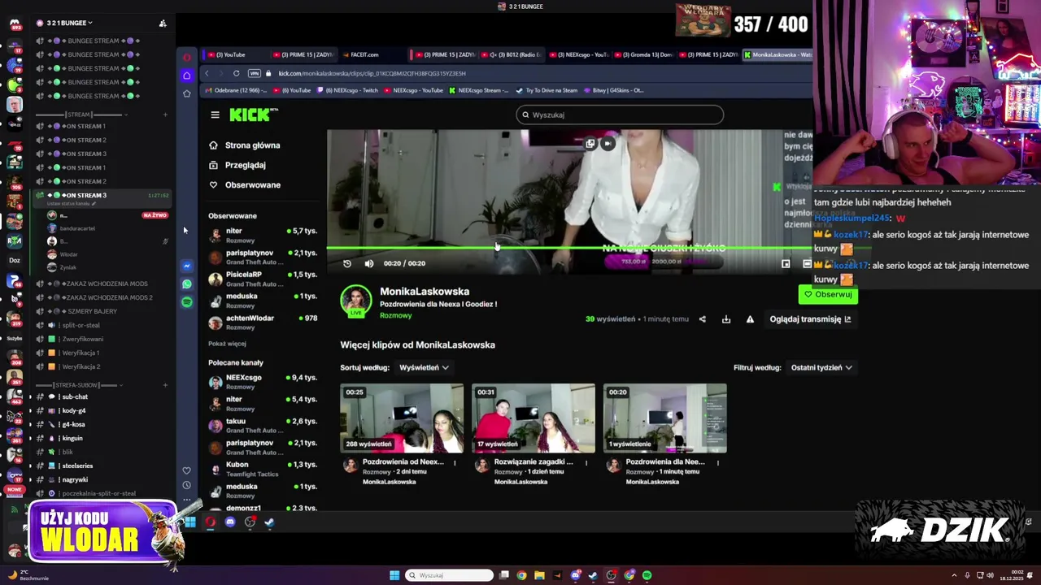Click Oglądaj transmisję button
This screenshot has height=585, width=1041.
(x=810, y=319)
